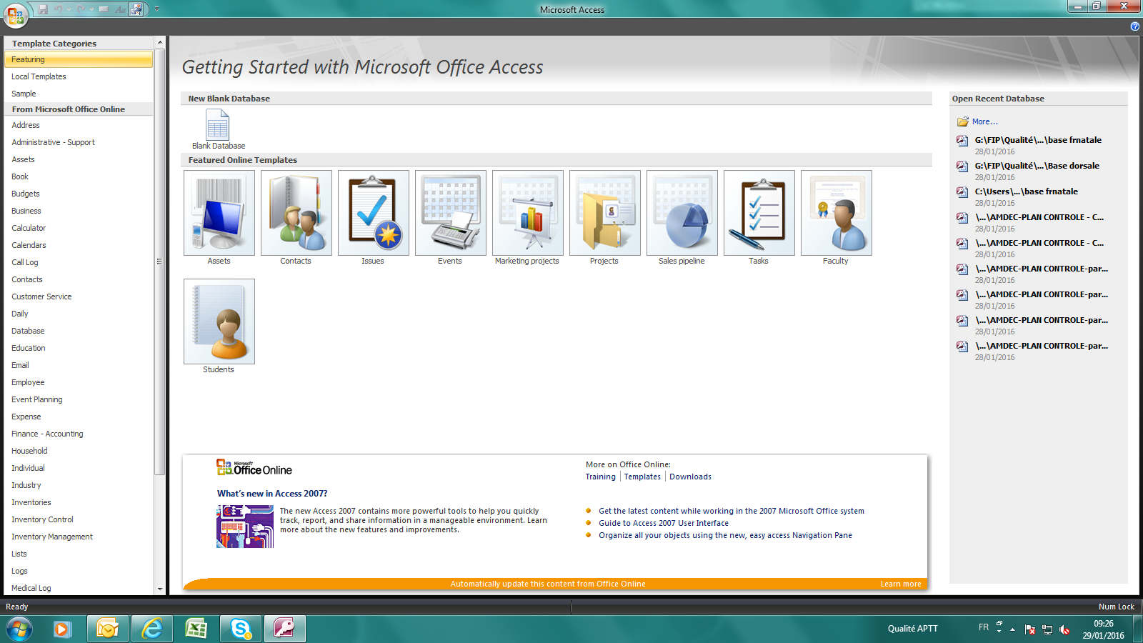This screenshot has width=1143, height=643.
Task: Open Access Help question mark icon
Action: click(x=1135, y=26)
